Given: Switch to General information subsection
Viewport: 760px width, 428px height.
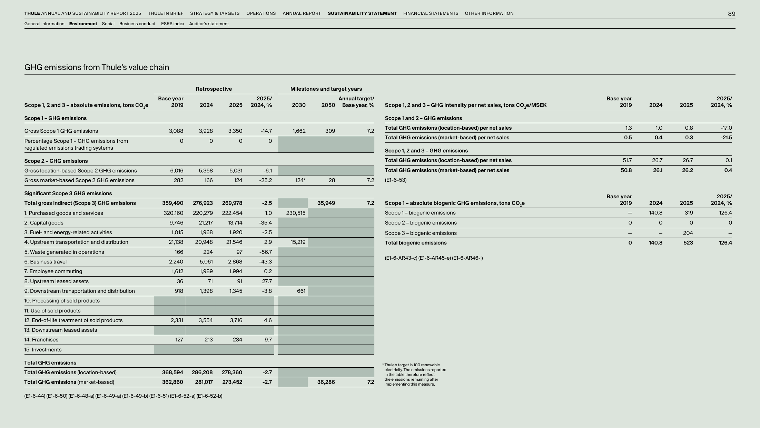Looking at the screenshot, I should pos(44,24).
